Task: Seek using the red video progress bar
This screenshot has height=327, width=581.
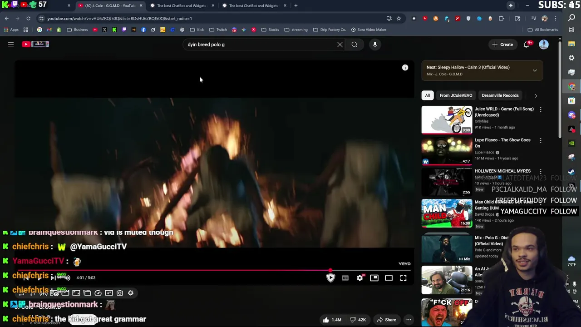Action: point(215,270)
